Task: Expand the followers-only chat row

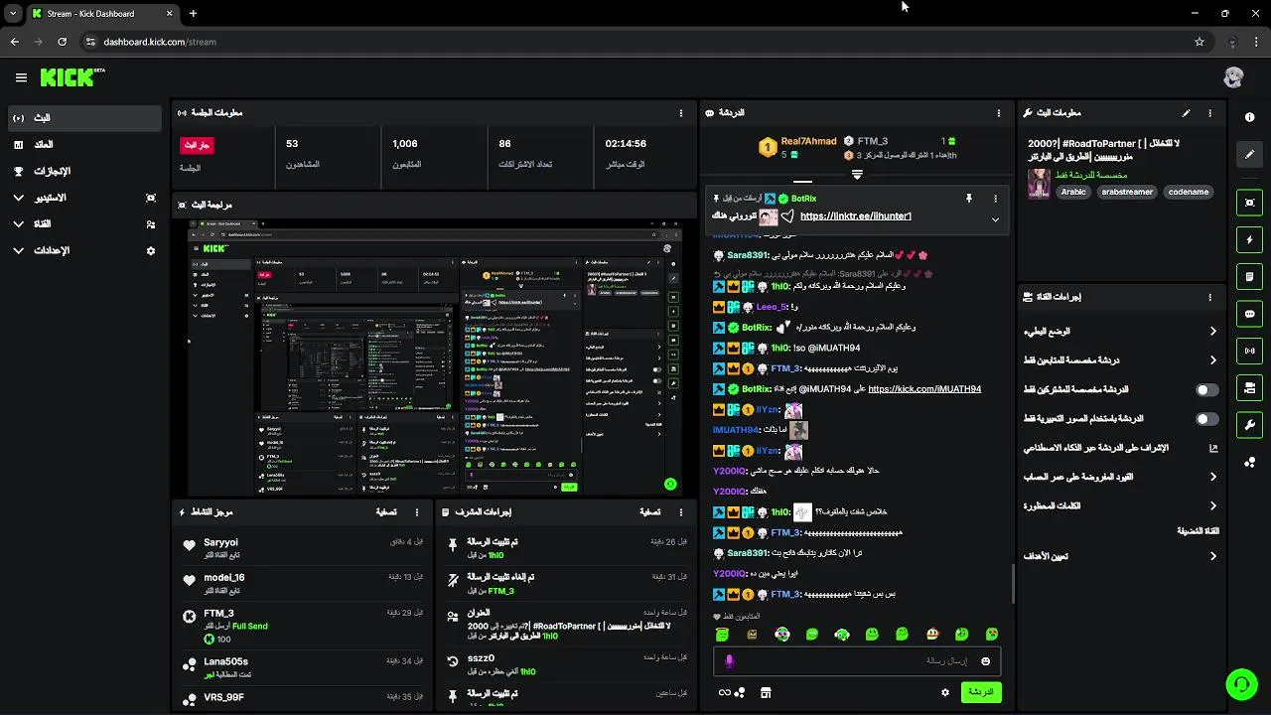Action: [1120, 360]
